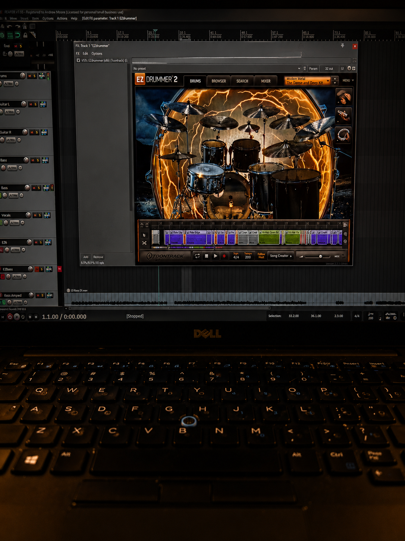Screen dimensions: 405x541
Task: Start playback in EZdrummer transport
Action: pyautogui.click(x=215, y=256)
